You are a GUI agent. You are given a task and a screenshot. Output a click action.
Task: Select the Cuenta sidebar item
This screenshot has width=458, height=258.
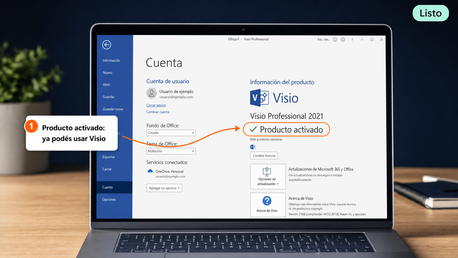(114, 187)
